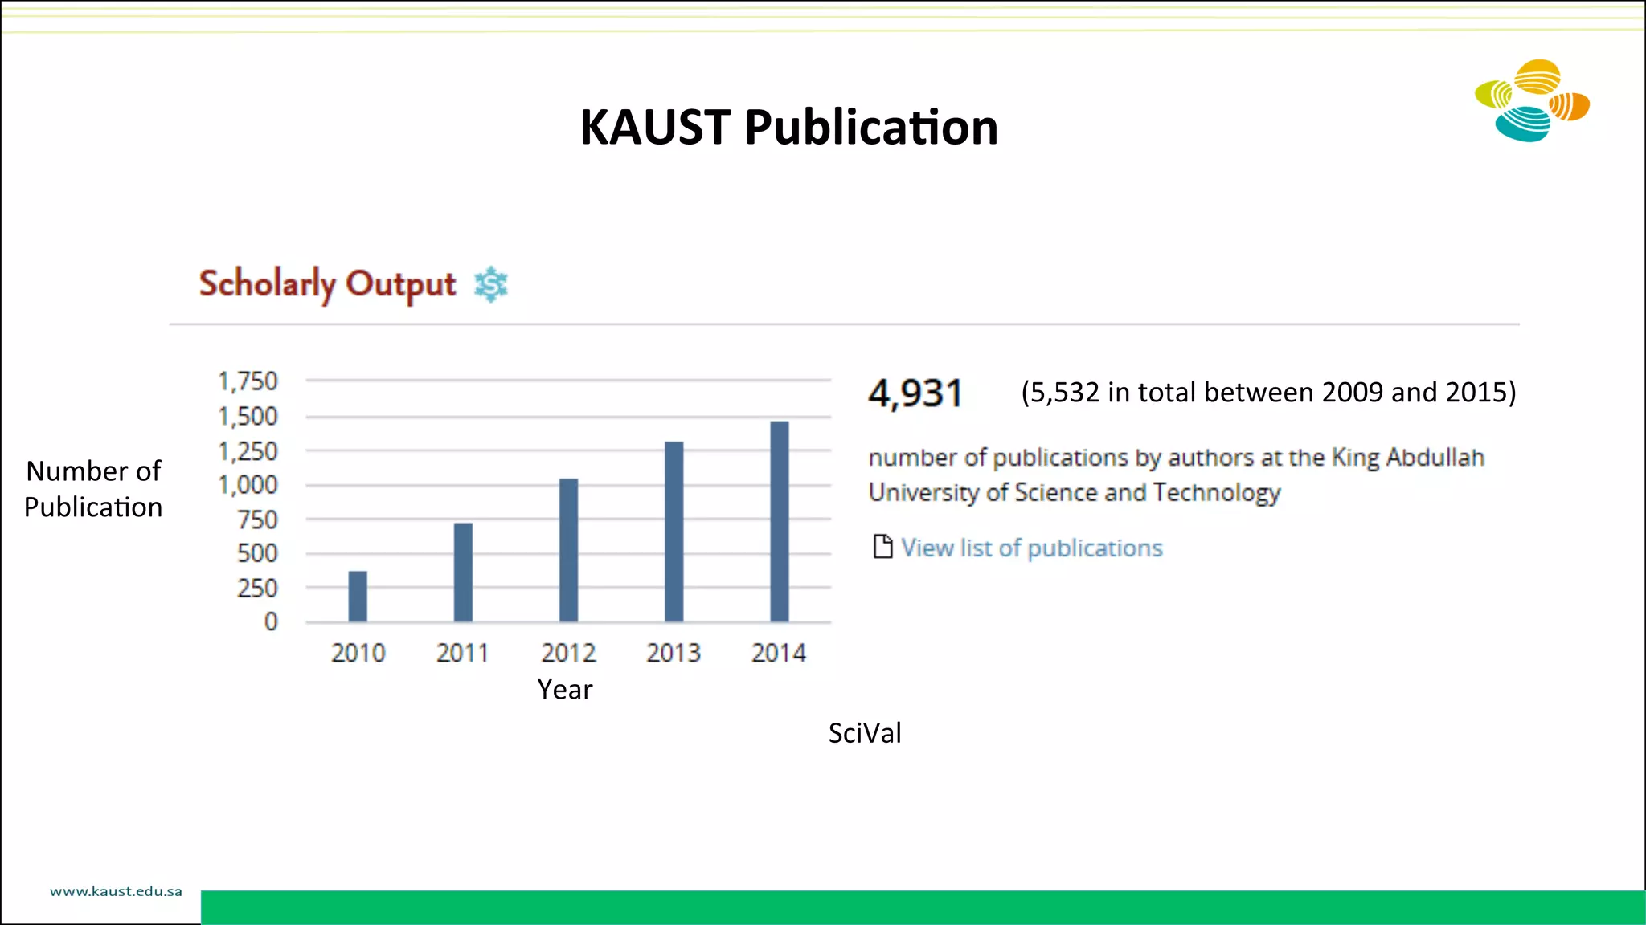Click the 1,000 y-axis value
Image resolution: width=1646 pixels, height=925 pixels.
(x=248, y=485)
